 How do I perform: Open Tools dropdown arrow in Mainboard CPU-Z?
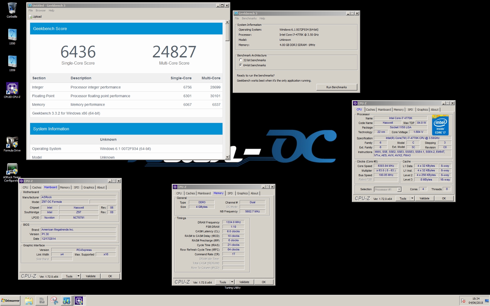[x=78, y=276]
